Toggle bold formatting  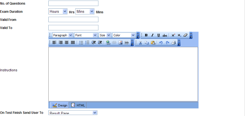pyautogui.click(x=146, y=35)
